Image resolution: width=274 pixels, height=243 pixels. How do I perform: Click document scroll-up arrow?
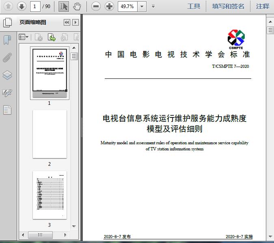click(270, 22)
